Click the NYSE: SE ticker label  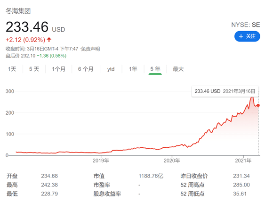pos(246,25)
